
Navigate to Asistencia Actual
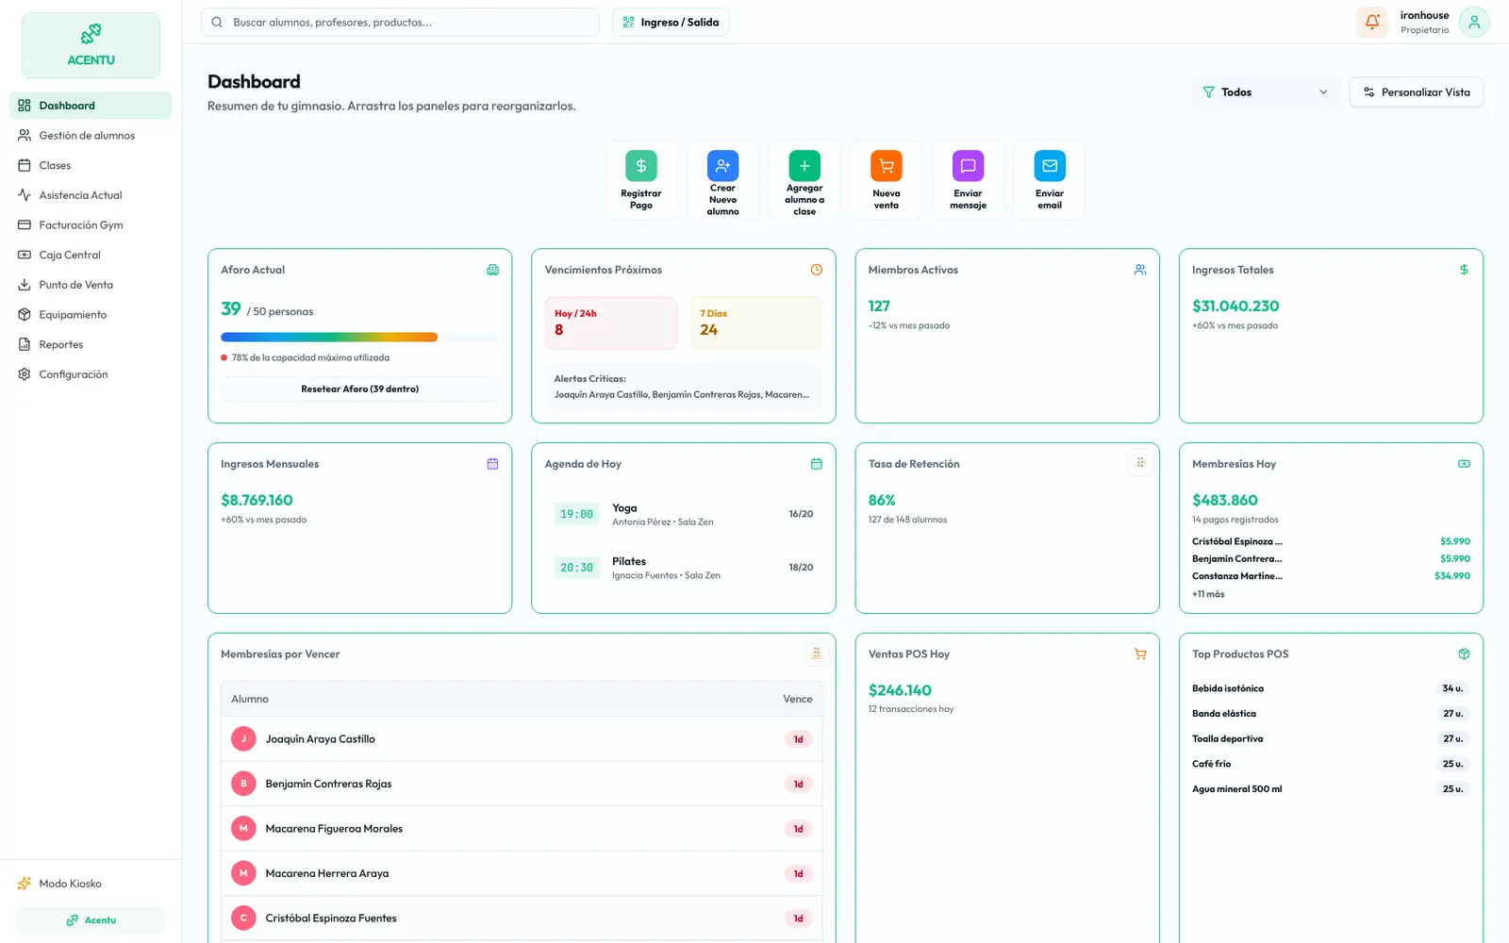tap(91, 195)
